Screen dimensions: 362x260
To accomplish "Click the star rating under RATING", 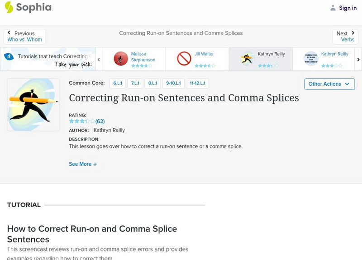I will 82,121.
